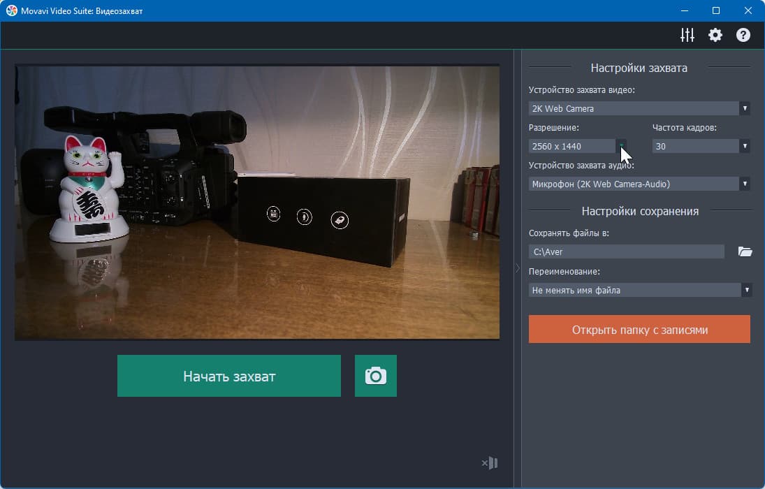Click the webcam video preview area
Image resolution: width=765 pixels, height=489 pixels.
257,202
